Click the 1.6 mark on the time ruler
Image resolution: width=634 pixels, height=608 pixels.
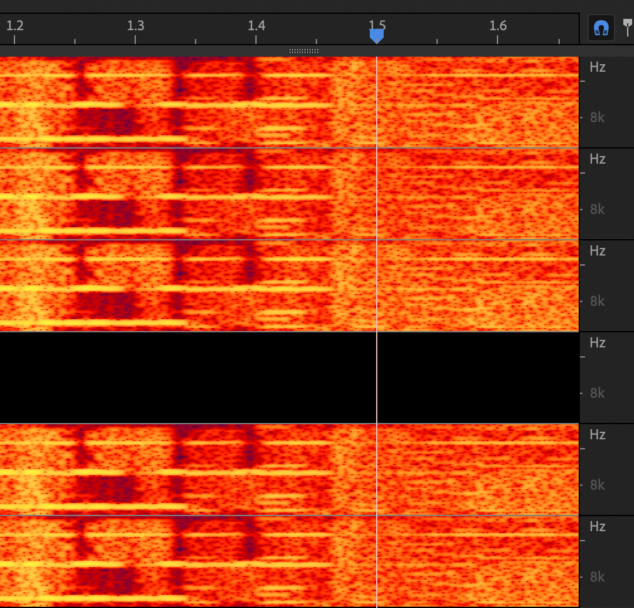(x=498, y=26)
